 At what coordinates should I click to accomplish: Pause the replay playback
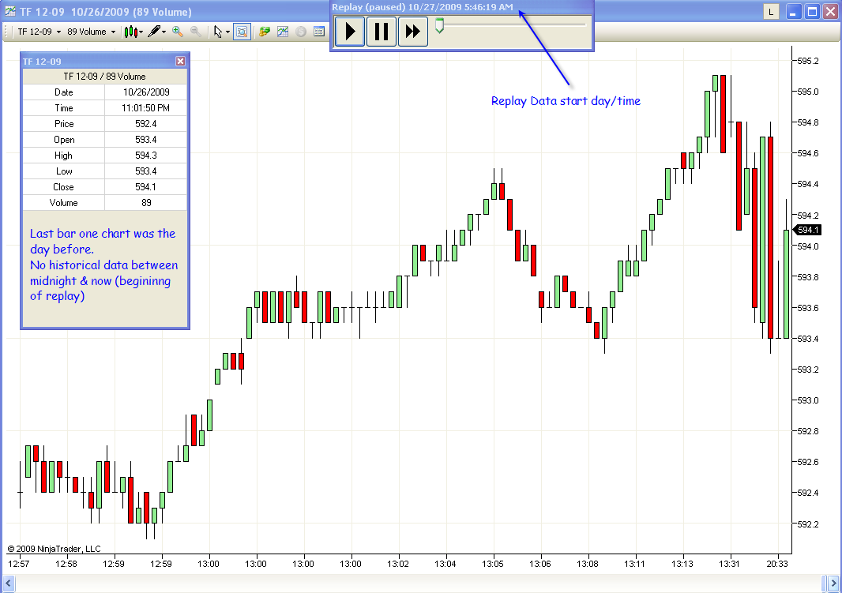pos(382,31)
